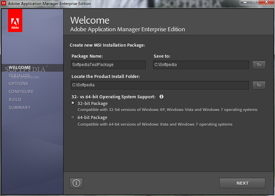Image resolution: width=275 pixels, height=196 pixels.
Task: Click the bottom-left information button
Action: point(76,183)
